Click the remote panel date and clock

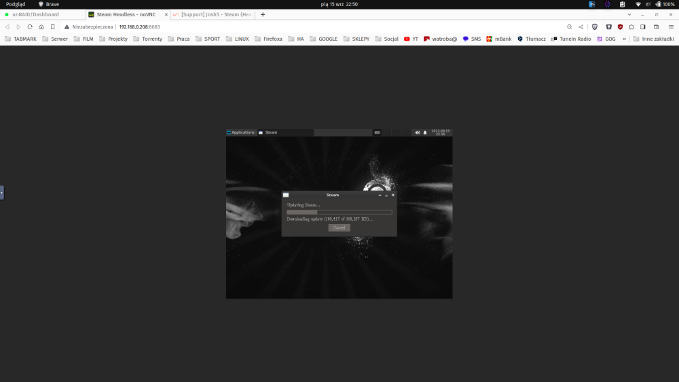441,132
